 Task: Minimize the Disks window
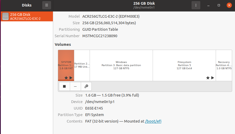tap(208, 5)
